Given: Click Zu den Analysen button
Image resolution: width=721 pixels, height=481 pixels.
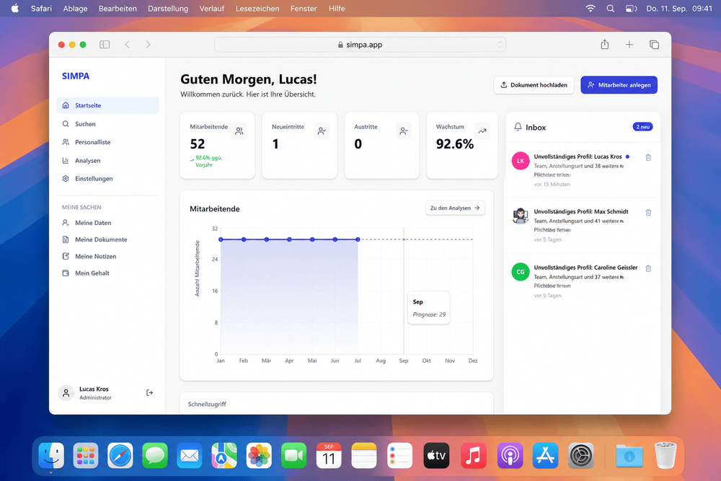Looking at the screenshot, I should [x=455, y=208].
